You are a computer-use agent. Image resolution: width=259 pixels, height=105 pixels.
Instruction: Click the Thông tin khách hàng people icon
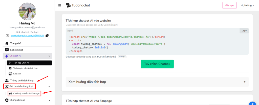[7, 81]
